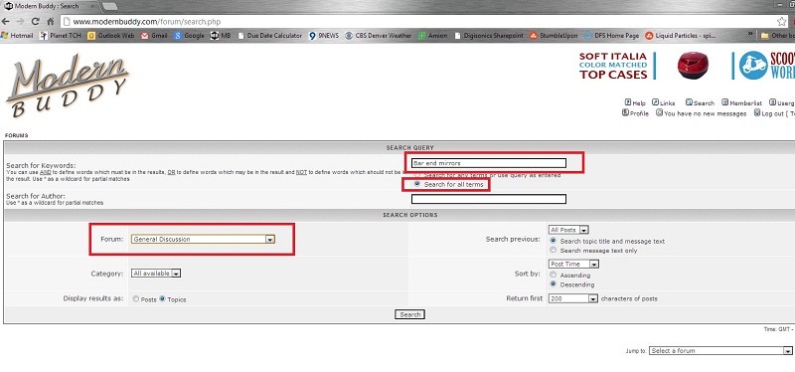Screen dimensions: 795x372
Task: Open the Outlook Web bookmark
Action: pyautogui.click(x=111, y=36)
